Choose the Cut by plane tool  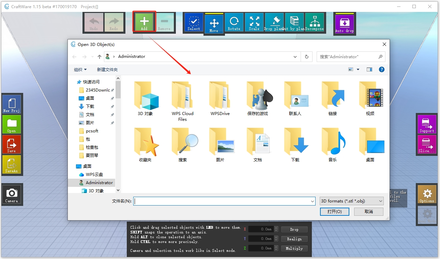tap(294, 22)
